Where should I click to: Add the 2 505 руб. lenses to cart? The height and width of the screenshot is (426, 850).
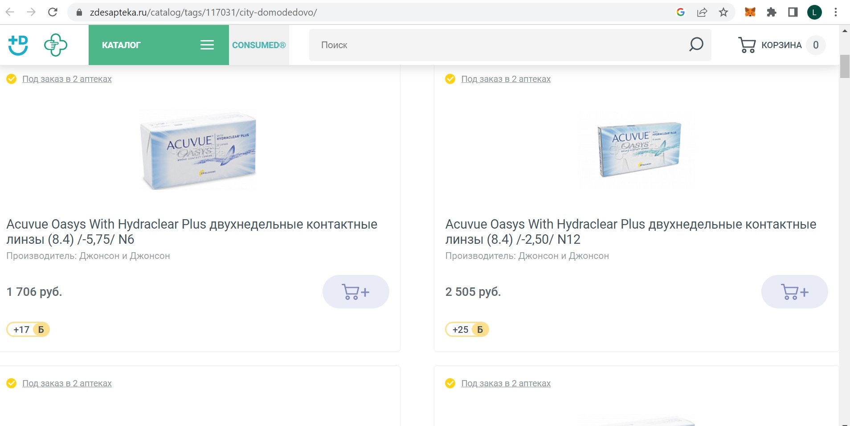coord(794,292)
